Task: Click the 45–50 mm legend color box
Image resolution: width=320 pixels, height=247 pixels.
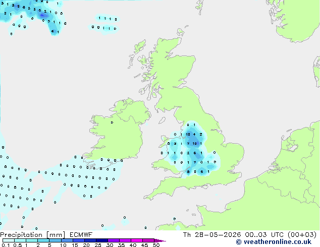Action: click(148, 240)
